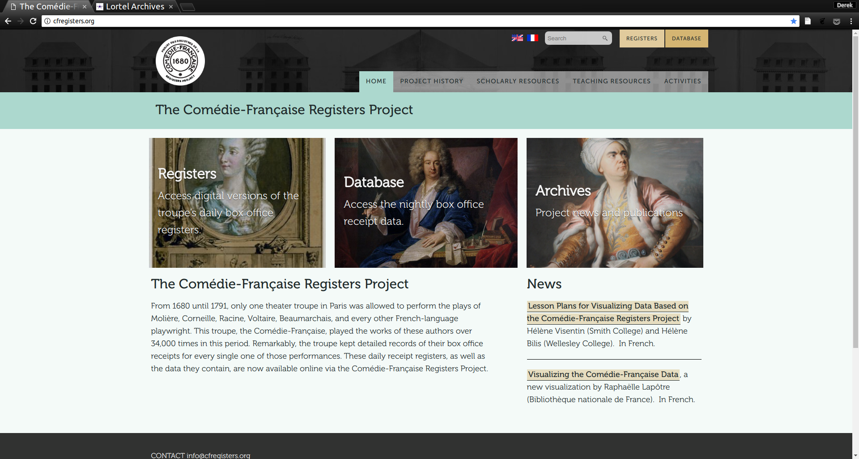The width and height of the screenshot is (859, 459).
Task: Click the Pocket extension icon
Action: pos(837,21)
